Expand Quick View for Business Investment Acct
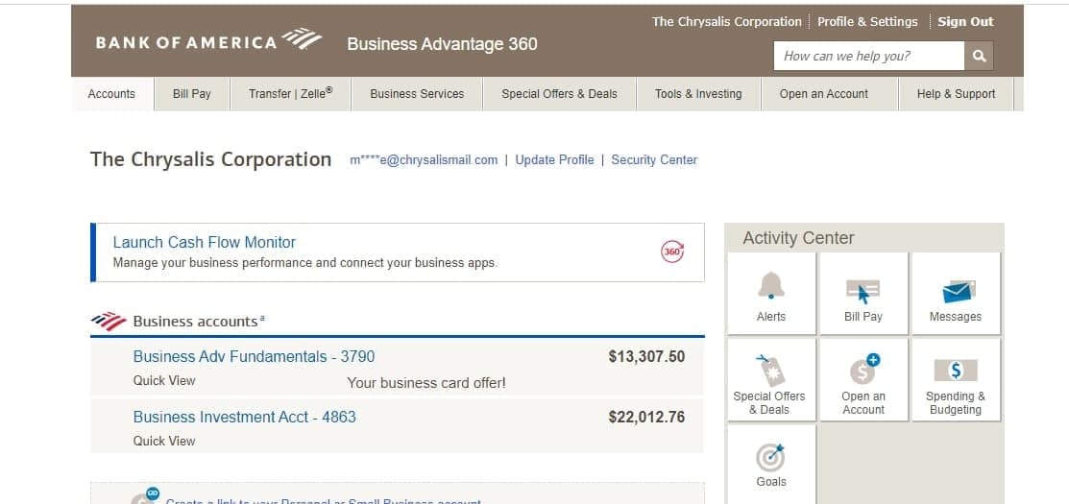 (x=164, y=442)
